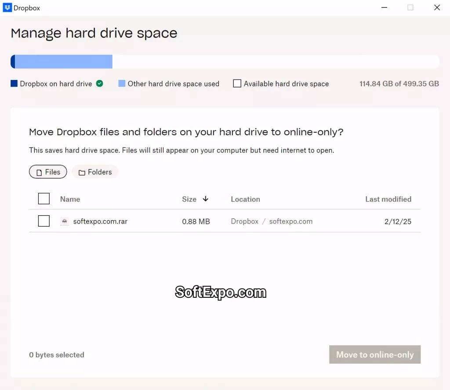Click the file icon inside the Files button
The width and height of the screenshot is (450, 390).
tap(40, 172)
